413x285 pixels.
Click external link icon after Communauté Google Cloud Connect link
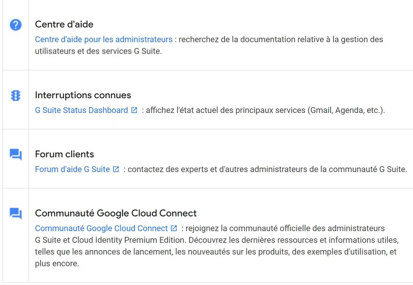pyautogui.click(x=174, y=228)
